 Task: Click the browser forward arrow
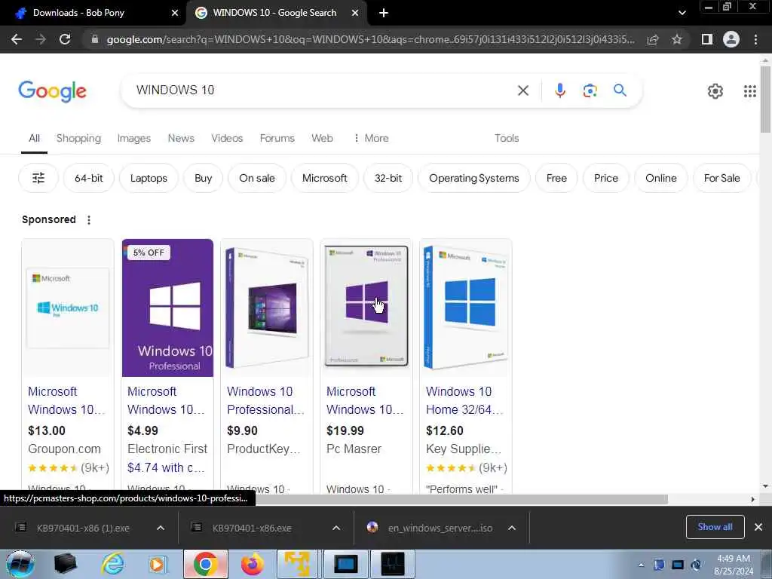(x=41, y=39)
